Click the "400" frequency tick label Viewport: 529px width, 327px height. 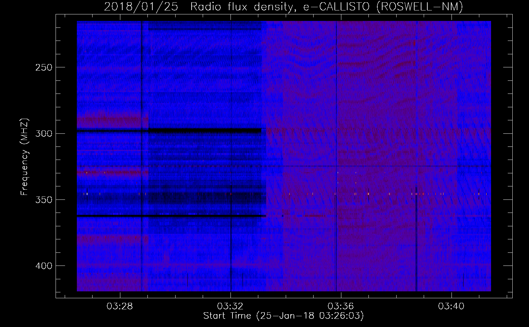(44, 266)
